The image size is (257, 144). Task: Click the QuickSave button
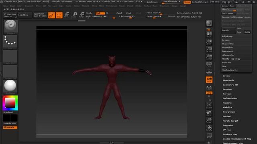pos(152,2)
